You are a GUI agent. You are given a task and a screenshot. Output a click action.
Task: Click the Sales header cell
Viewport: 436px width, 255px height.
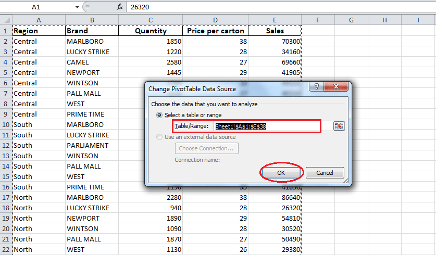pos(275,31)
